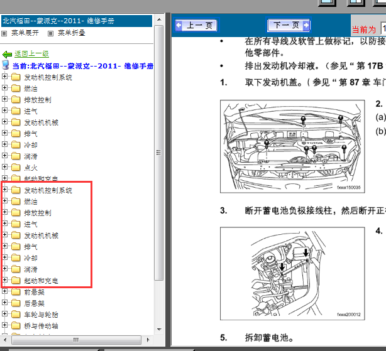Expand the 润滑 node directly below the second 冷却
Image resolution: width=386 pixels, height=351 pixels.
tap(4, 268)
